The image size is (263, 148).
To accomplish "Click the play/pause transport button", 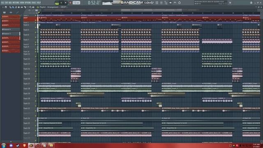I will coord(61,3).
